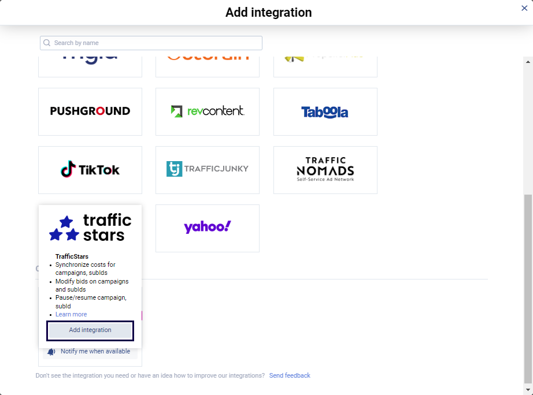The width and height of the screenshot is (533, 395).
Task: Open the TrafficJunky integration tile
Action: click(x=208, y=169)
